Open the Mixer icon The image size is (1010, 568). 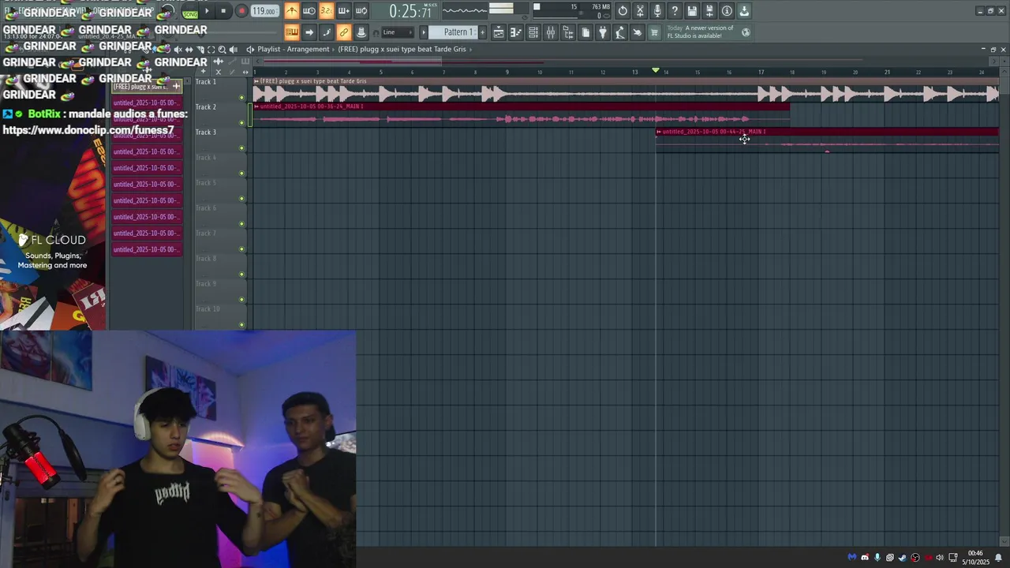(x=551, y=32)
